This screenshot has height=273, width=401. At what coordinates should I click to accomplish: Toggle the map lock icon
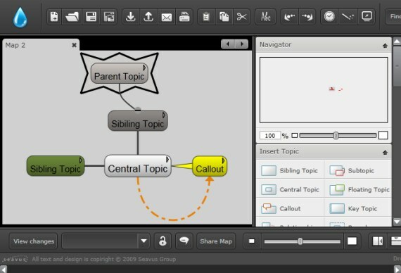tap(163, 241)
